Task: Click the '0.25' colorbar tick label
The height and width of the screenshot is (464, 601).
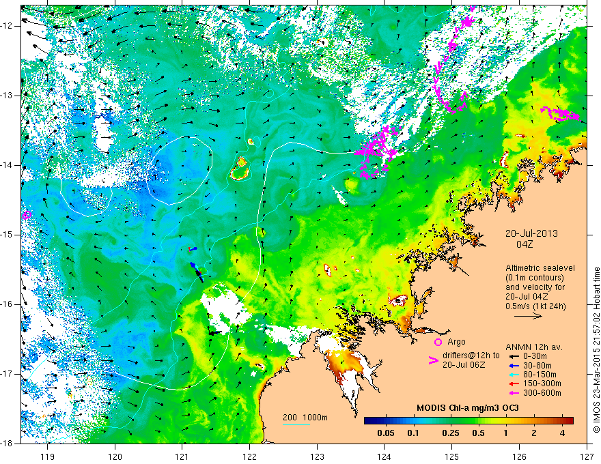Action: (x=451, y=433)
